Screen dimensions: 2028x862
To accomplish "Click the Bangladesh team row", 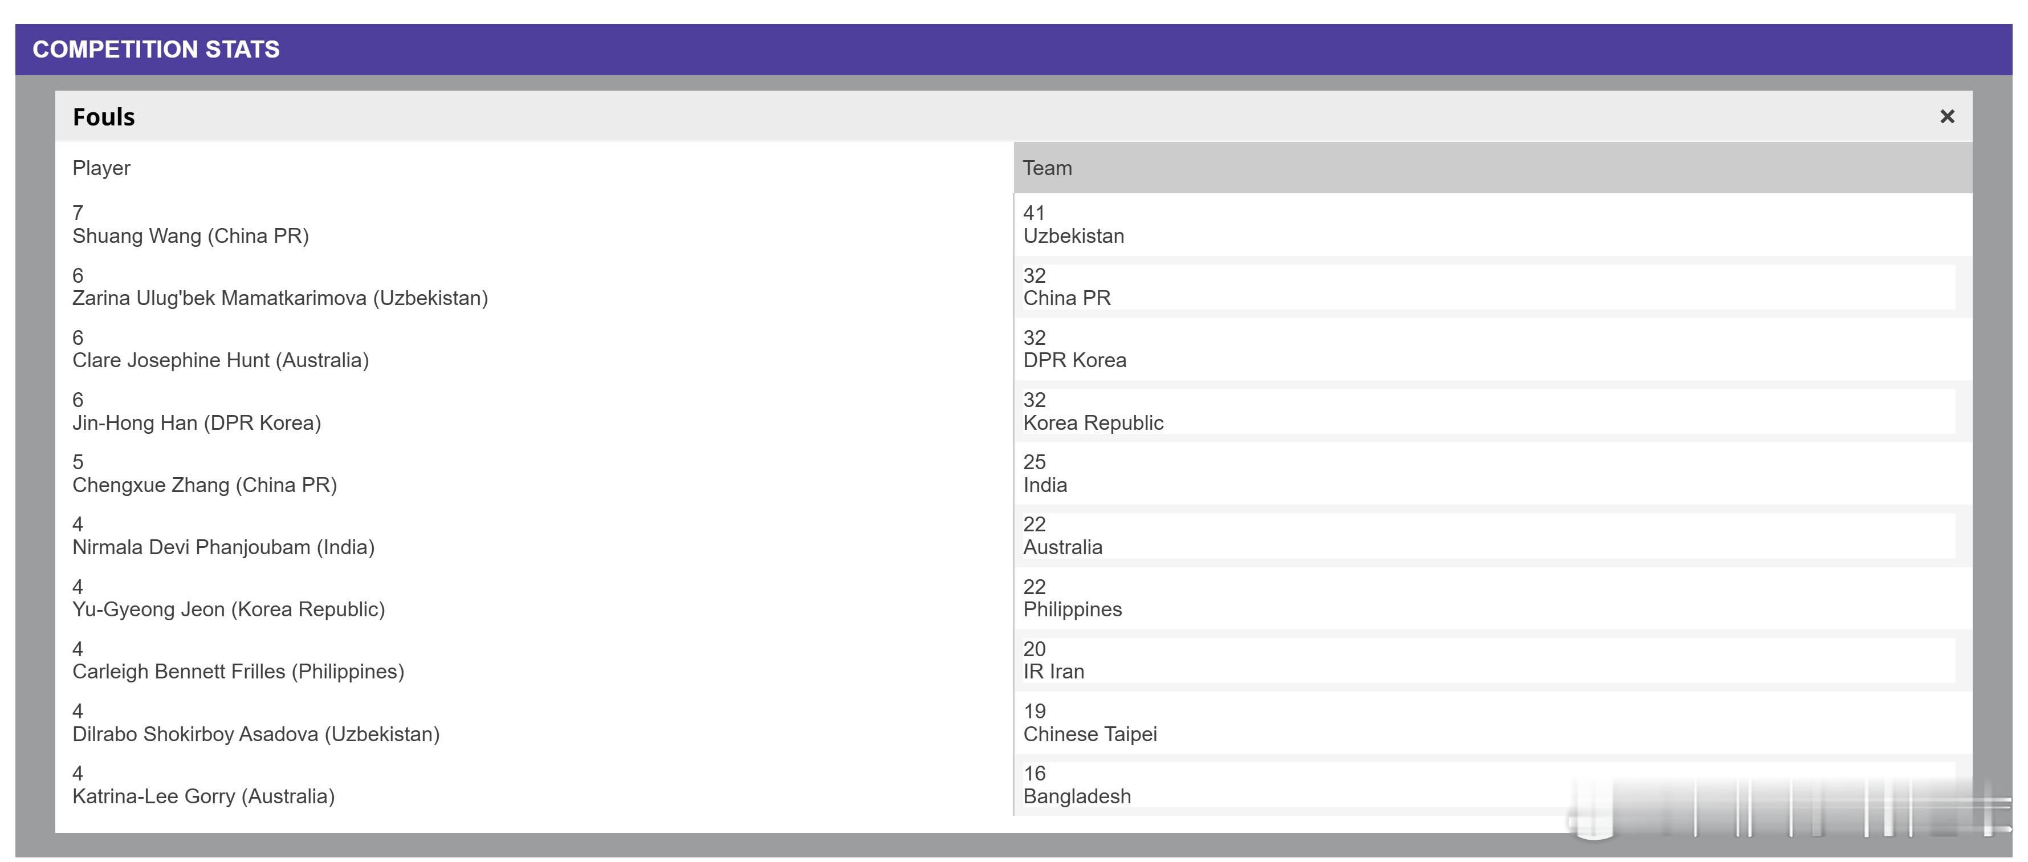I will 1076,796.
